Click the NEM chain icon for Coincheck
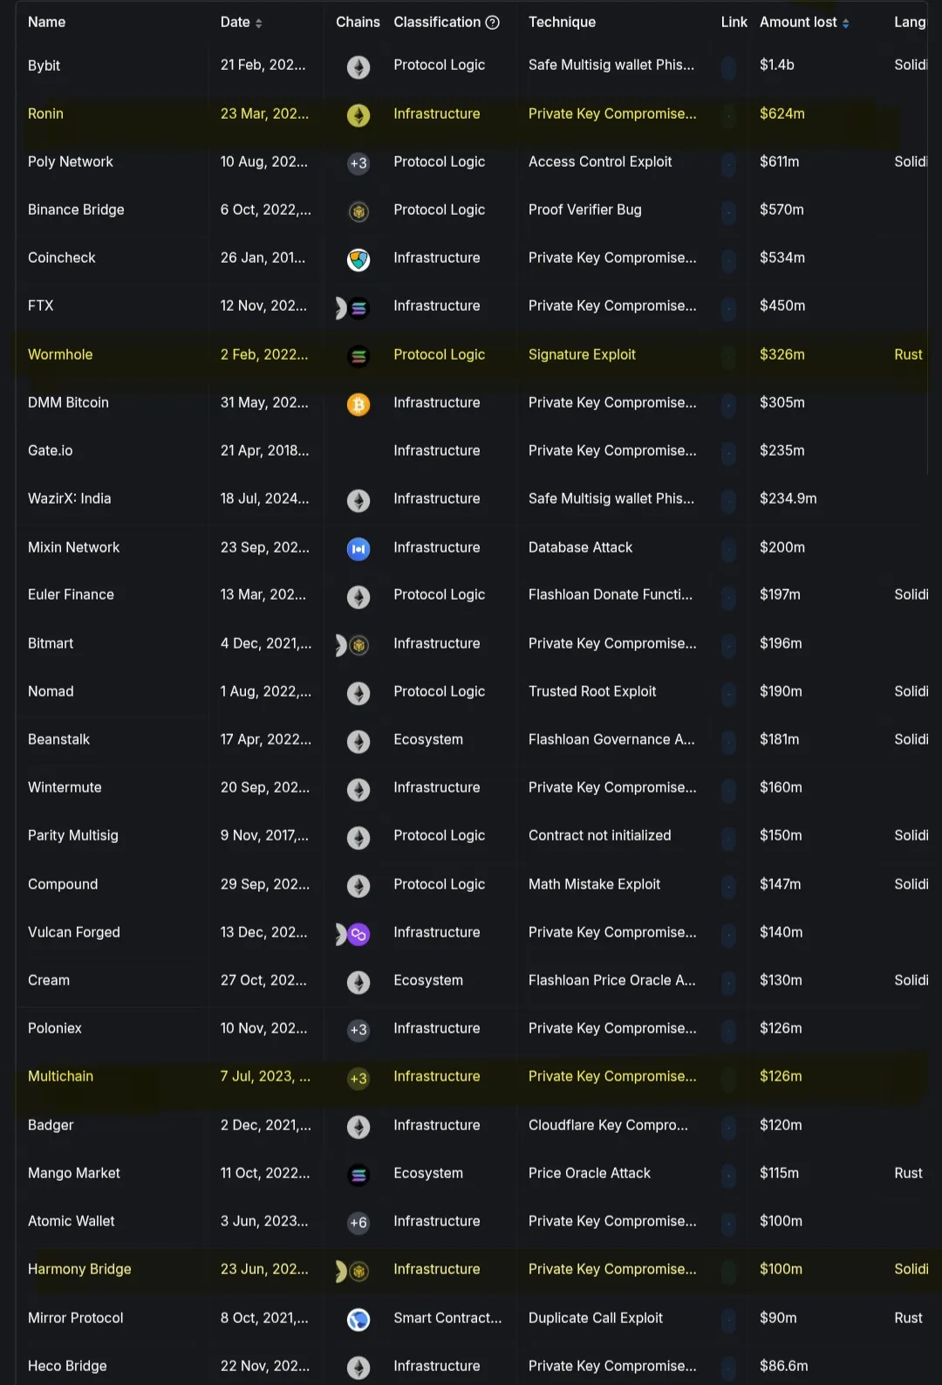The height and width of the screenshot is (1385, 942). [358, 259]
